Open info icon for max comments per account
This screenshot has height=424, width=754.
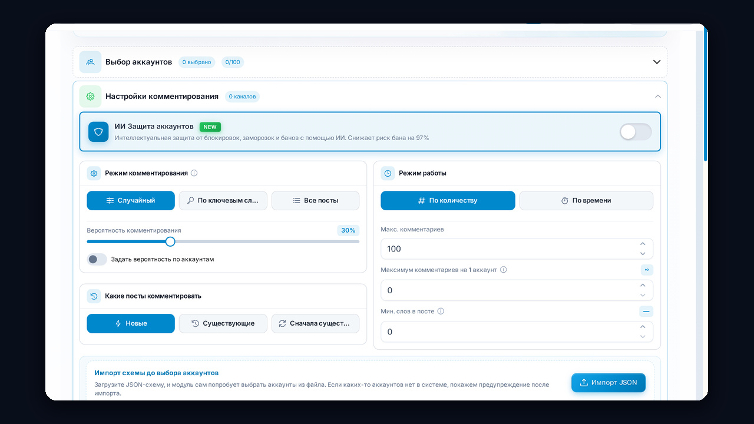(x=504, y=270)
